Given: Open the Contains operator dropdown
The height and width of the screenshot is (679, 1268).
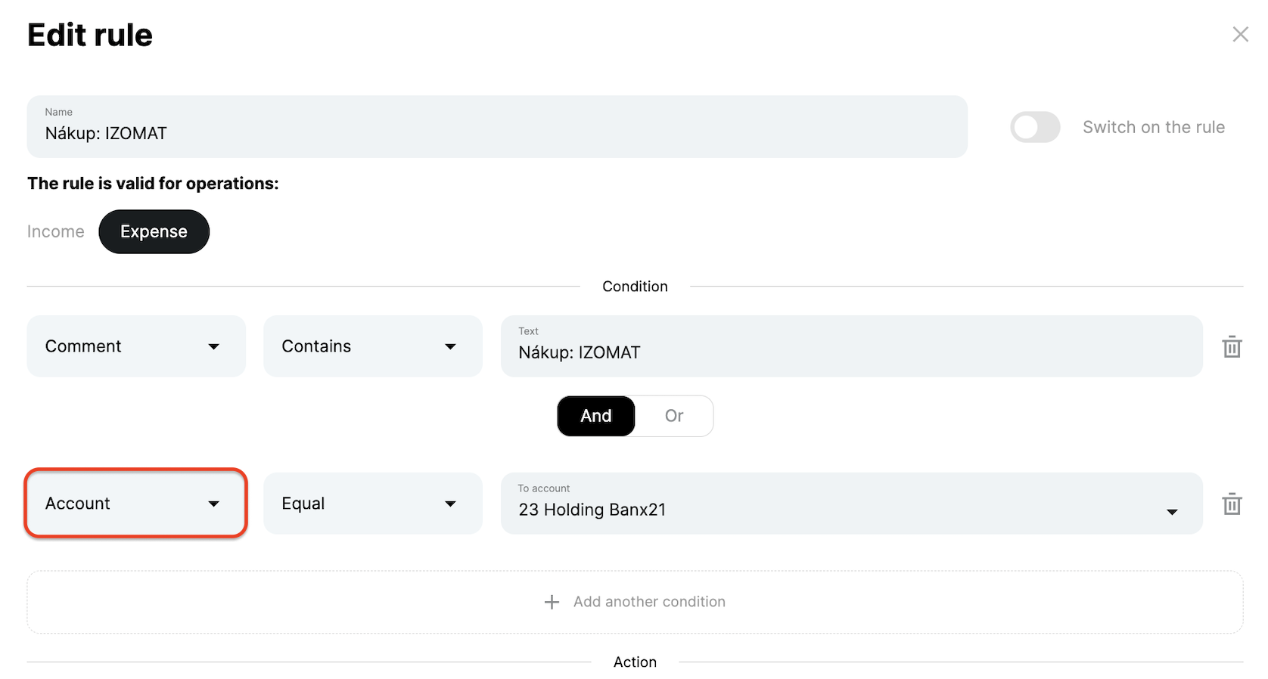Looking at the screenshot, I should (x=372, y=346).
